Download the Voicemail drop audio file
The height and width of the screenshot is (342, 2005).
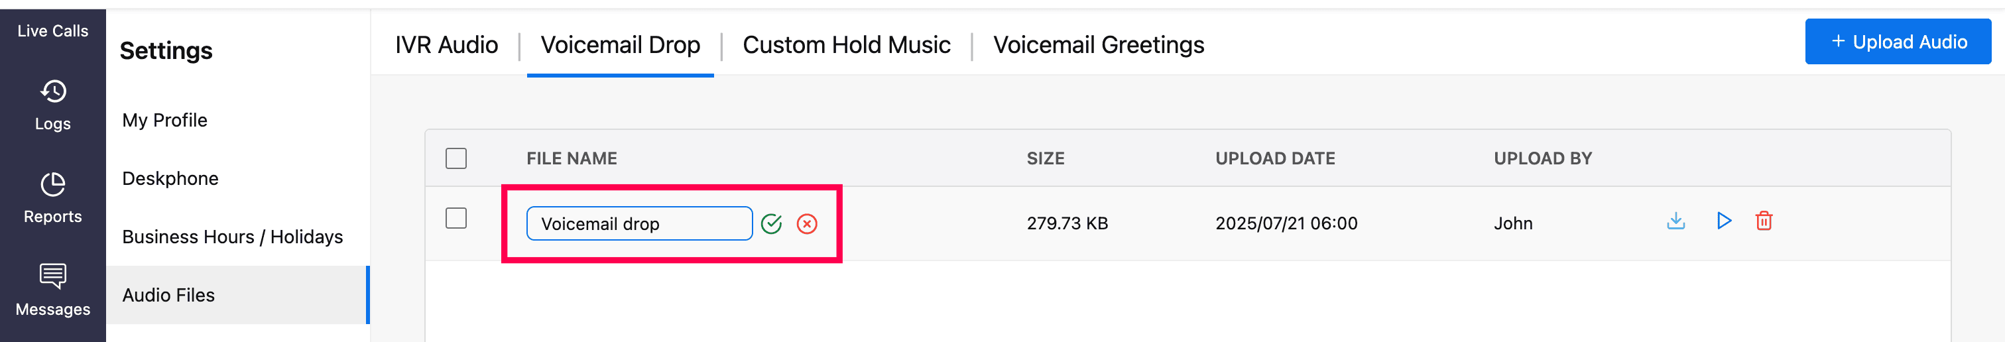point(1675,221)
